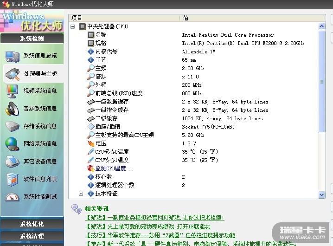The image size is (333, 246).
Task: Expand the 技术特征 tree node
Action: tap(81, 194)
